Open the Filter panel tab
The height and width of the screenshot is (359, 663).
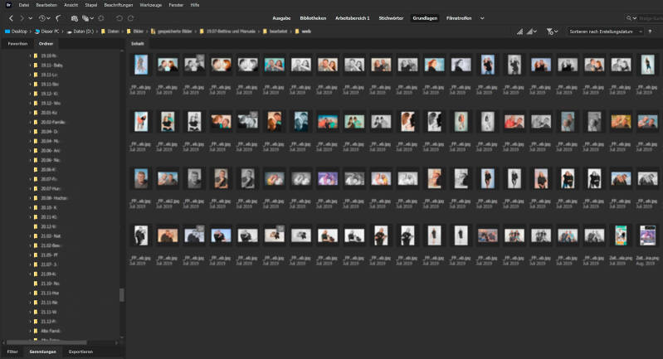point(12,352)
